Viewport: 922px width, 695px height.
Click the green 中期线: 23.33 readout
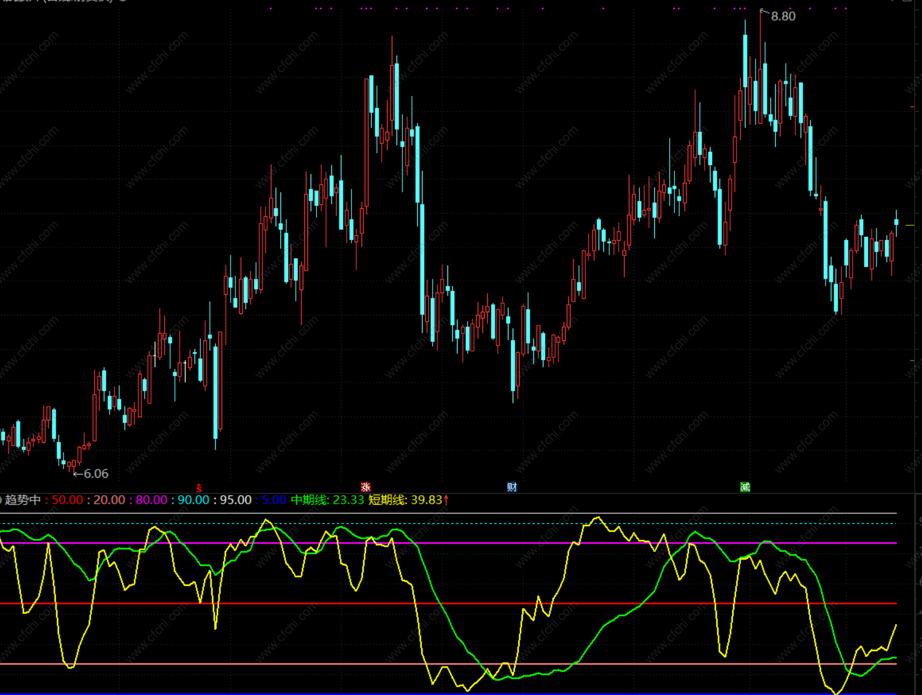click(x=328, y=500)
